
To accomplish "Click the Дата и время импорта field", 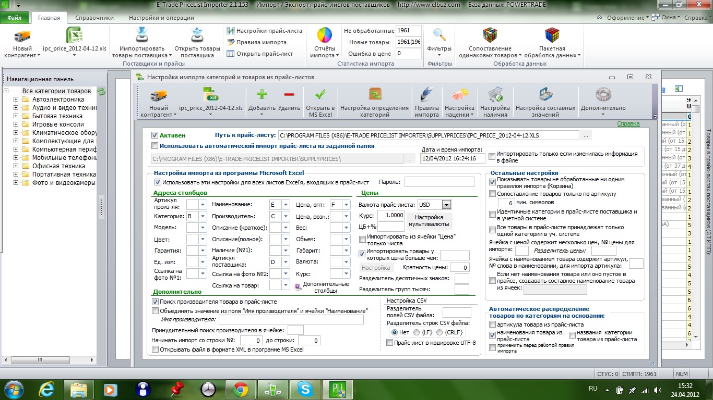I will 453,158.
